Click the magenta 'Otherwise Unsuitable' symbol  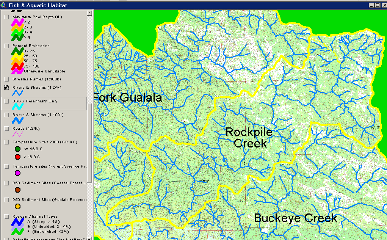17,71
